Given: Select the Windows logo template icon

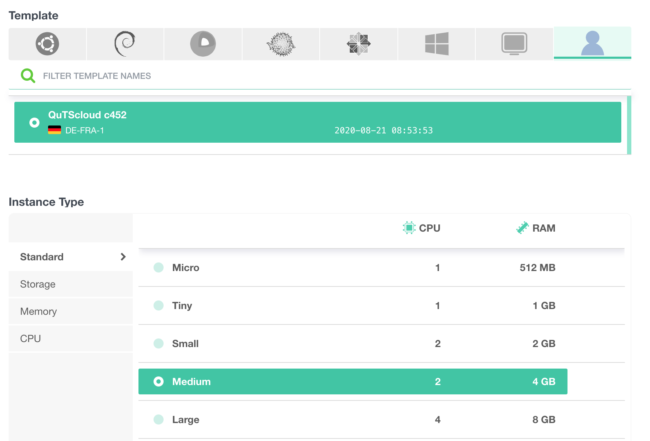Looking at the screenshot, I should (437, 44).
